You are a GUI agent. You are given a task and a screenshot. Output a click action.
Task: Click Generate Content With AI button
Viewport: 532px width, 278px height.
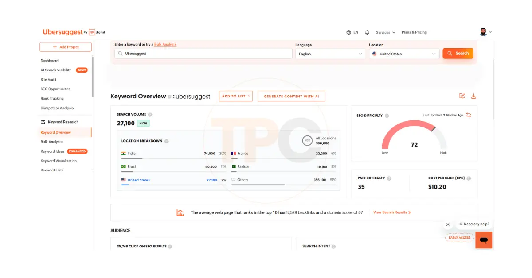point(291,96)
